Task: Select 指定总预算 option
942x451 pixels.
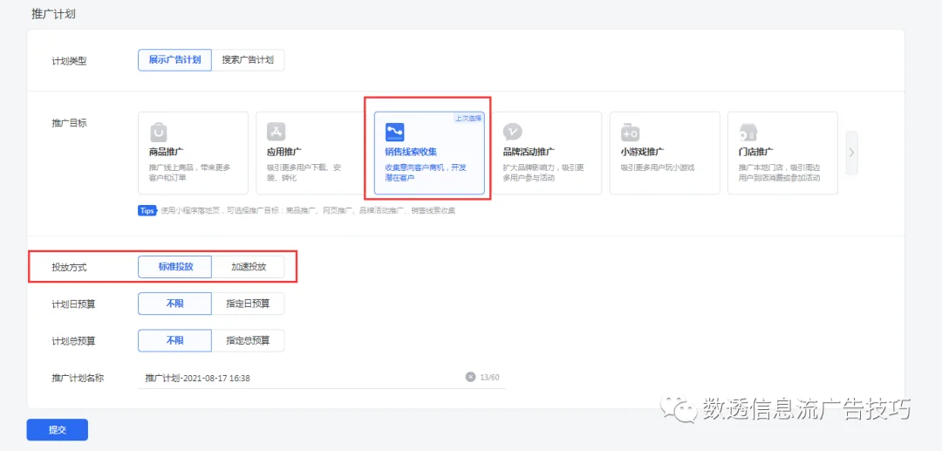Action: (x=248, y=340)
